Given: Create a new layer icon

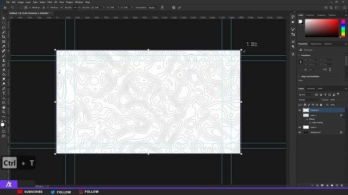Looking at the screenshot, I should coord(337,185).
